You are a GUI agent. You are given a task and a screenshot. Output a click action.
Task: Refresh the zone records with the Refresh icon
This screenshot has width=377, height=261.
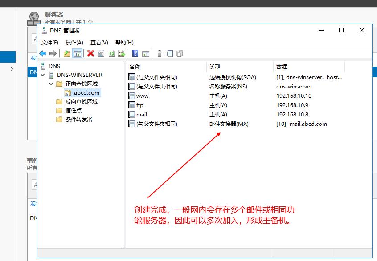[111, 53]
